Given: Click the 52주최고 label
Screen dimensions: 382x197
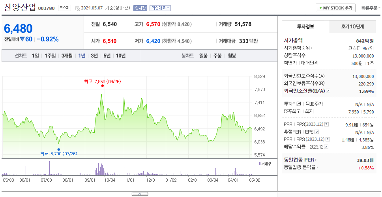Looking at the screenshot, I should click(292, 112).
